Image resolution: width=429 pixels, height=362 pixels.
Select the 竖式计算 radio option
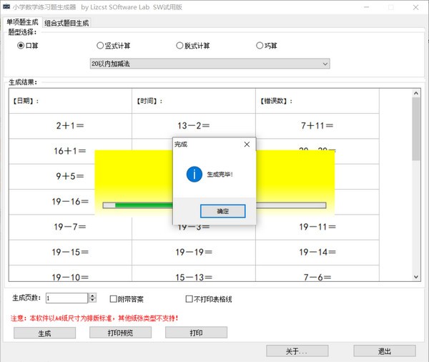100,46
